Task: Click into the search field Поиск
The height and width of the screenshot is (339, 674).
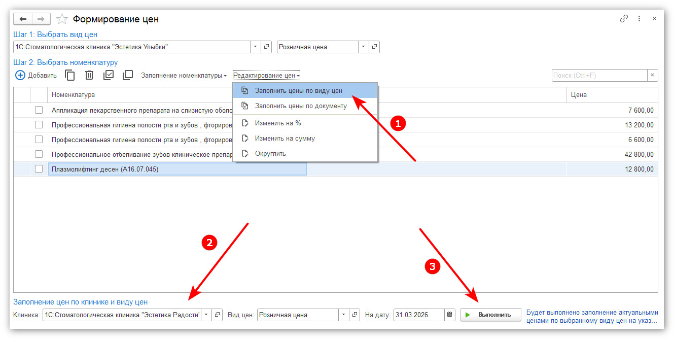Action: [x=599, y=75]
